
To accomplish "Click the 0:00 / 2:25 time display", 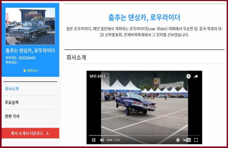I will point(113,140).
